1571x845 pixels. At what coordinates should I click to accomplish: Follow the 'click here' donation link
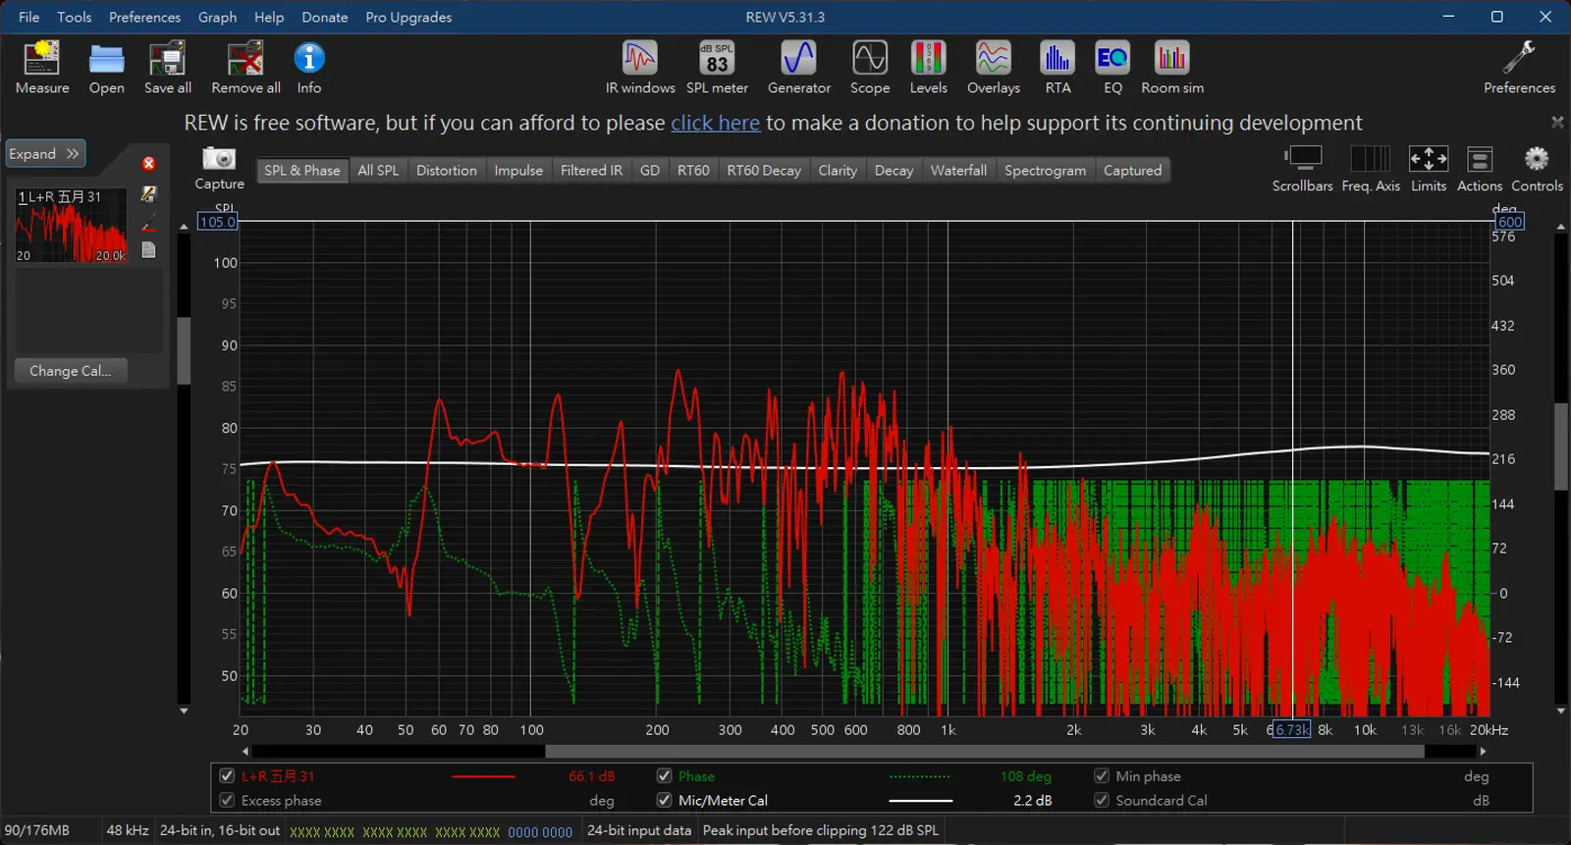(715, 123)
